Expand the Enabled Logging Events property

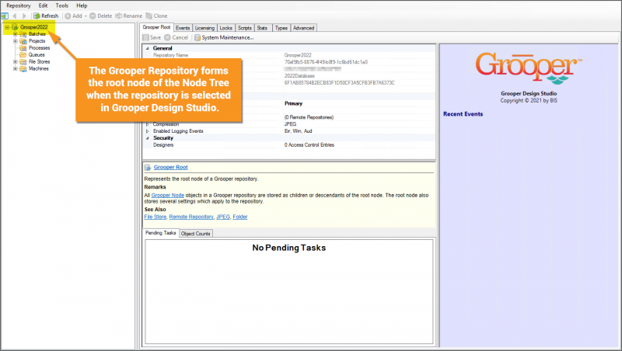click(147, 131)
